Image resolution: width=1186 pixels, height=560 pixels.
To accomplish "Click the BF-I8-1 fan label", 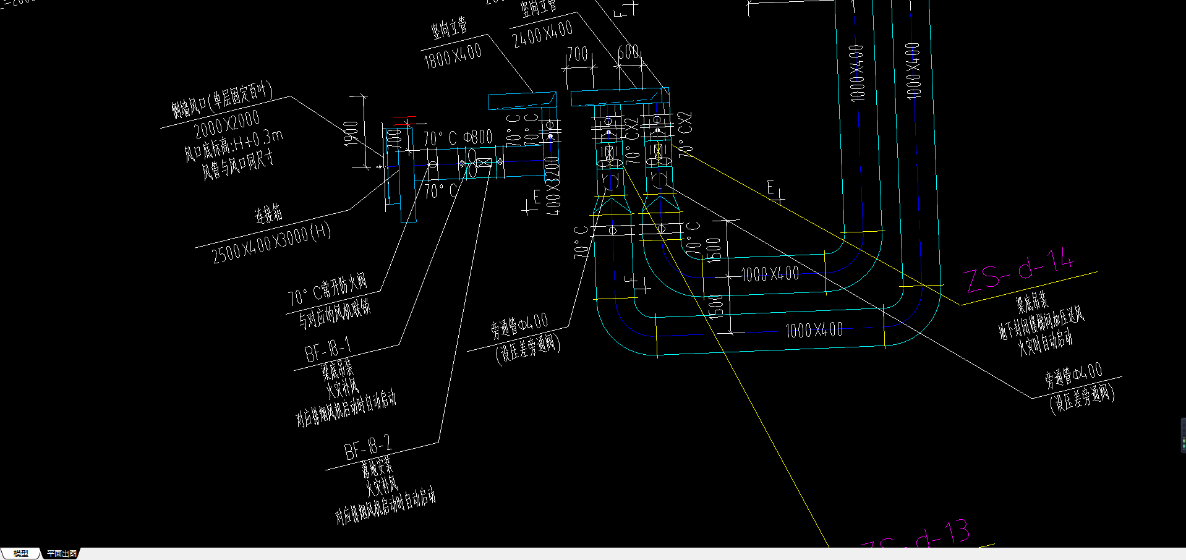I will point(328,350).
